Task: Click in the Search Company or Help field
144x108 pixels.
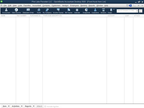Action: point(126,11)
